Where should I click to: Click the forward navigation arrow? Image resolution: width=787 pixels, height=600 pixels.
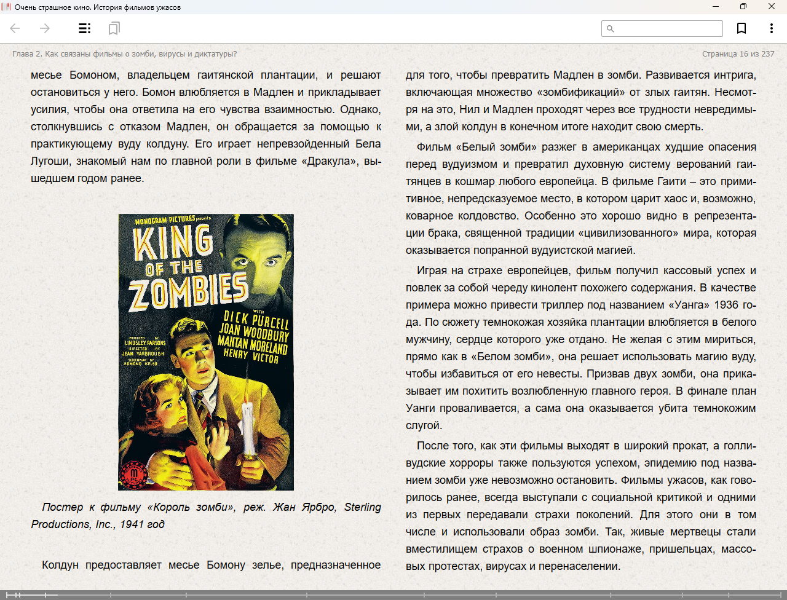45,28
